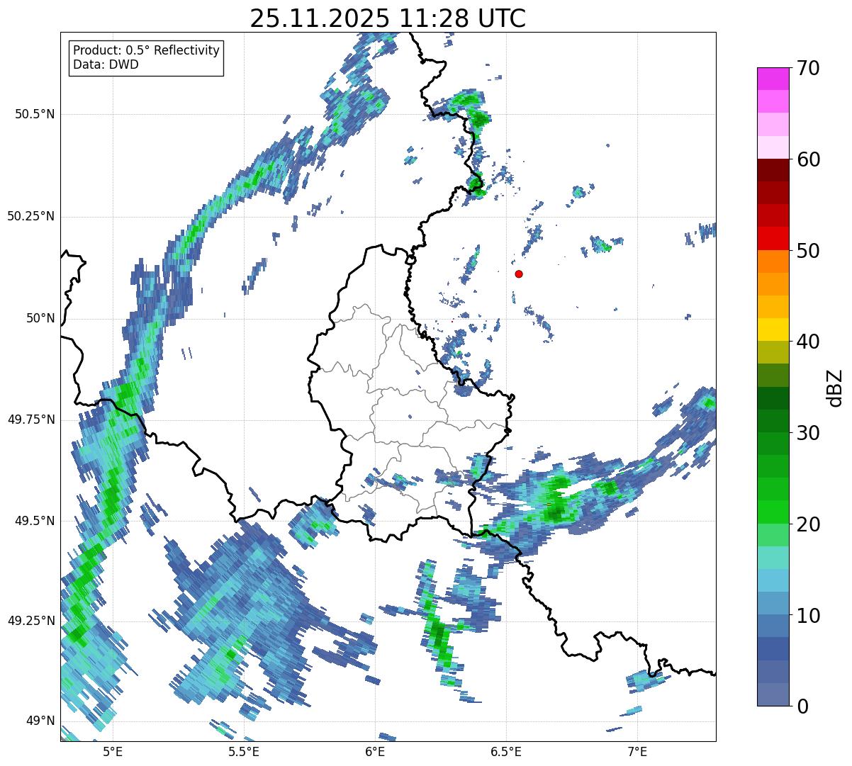Click the 5°E longitude label
The width and height of the screenshot is (852, 766).
[x=112, y=752]
